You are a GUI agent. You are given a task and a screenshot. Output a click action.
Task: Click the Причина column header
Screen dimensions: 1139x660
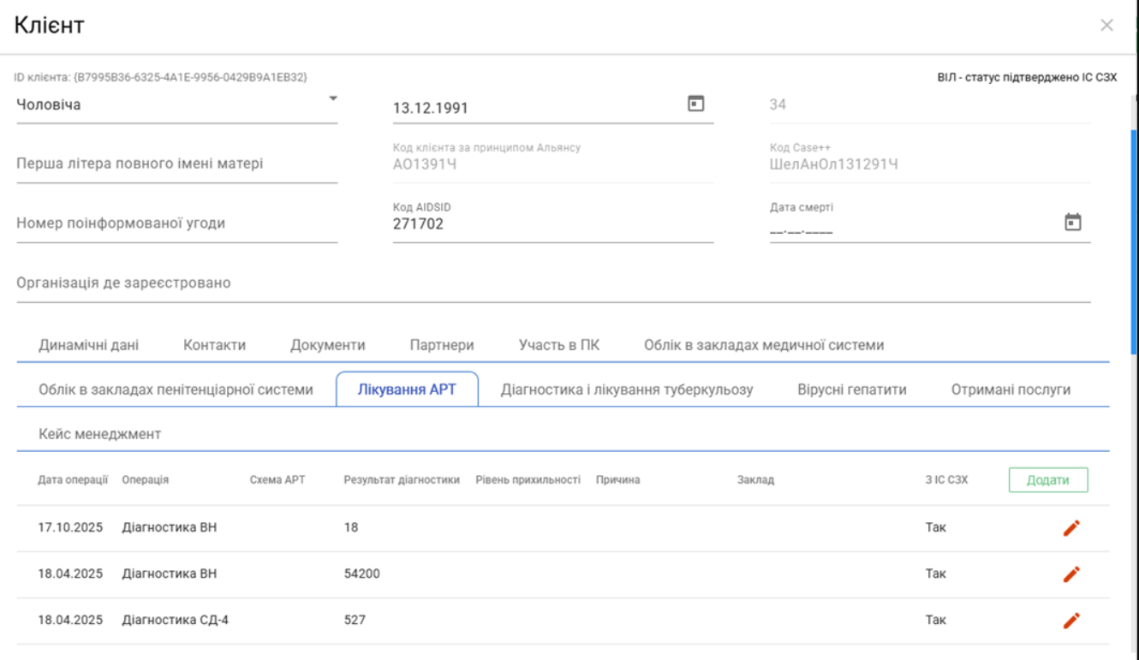618,480
